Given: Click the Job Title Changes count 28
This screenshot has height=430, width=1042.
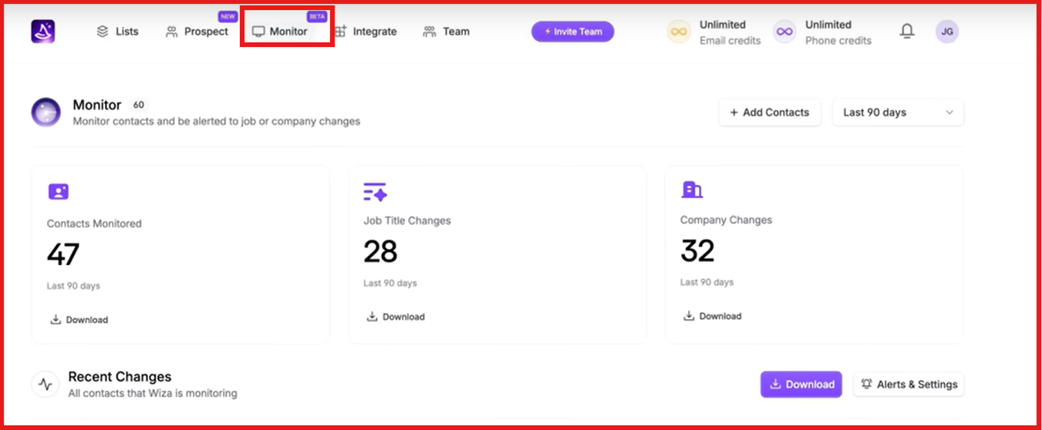Looking at the screenshot, I should click(381, 251).
